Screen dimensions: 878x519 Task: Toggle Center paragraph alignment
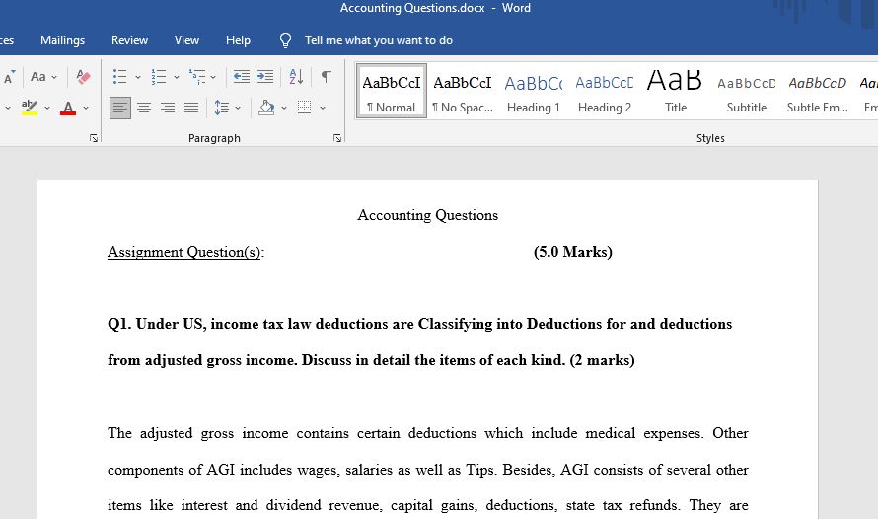click(144, 108)
